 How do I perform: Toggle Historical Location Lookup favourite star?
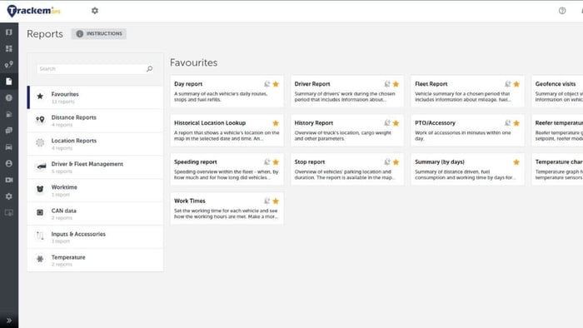[x=276, y=123]
